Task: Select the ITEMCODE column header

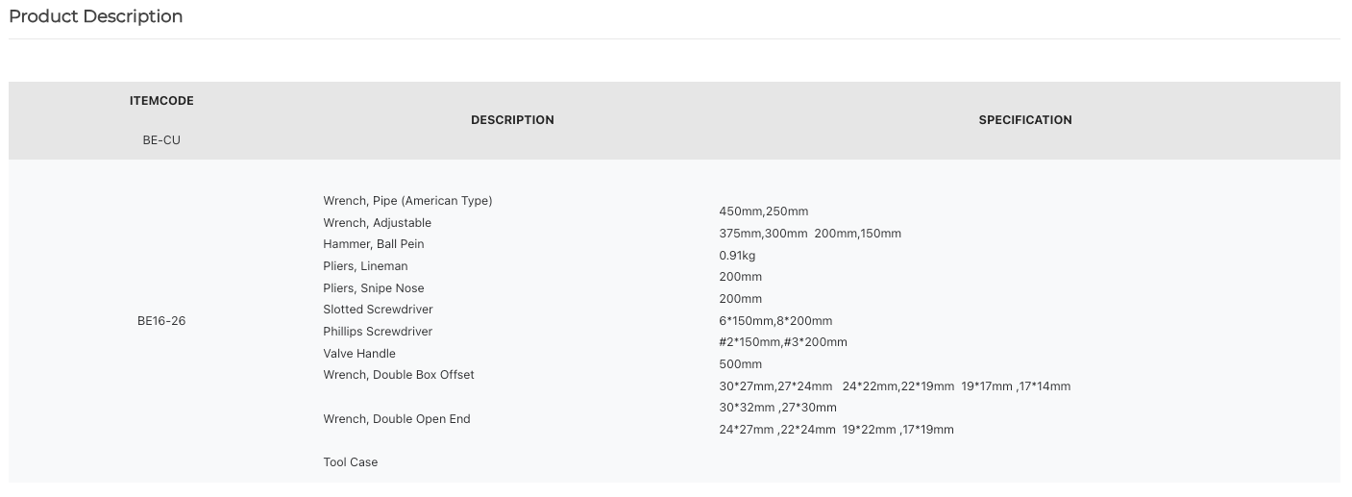Action: coord(161,101)
